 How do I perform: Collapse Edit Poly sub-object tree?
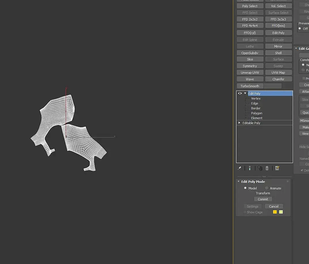pyautogui.click(x=245, y=94)
